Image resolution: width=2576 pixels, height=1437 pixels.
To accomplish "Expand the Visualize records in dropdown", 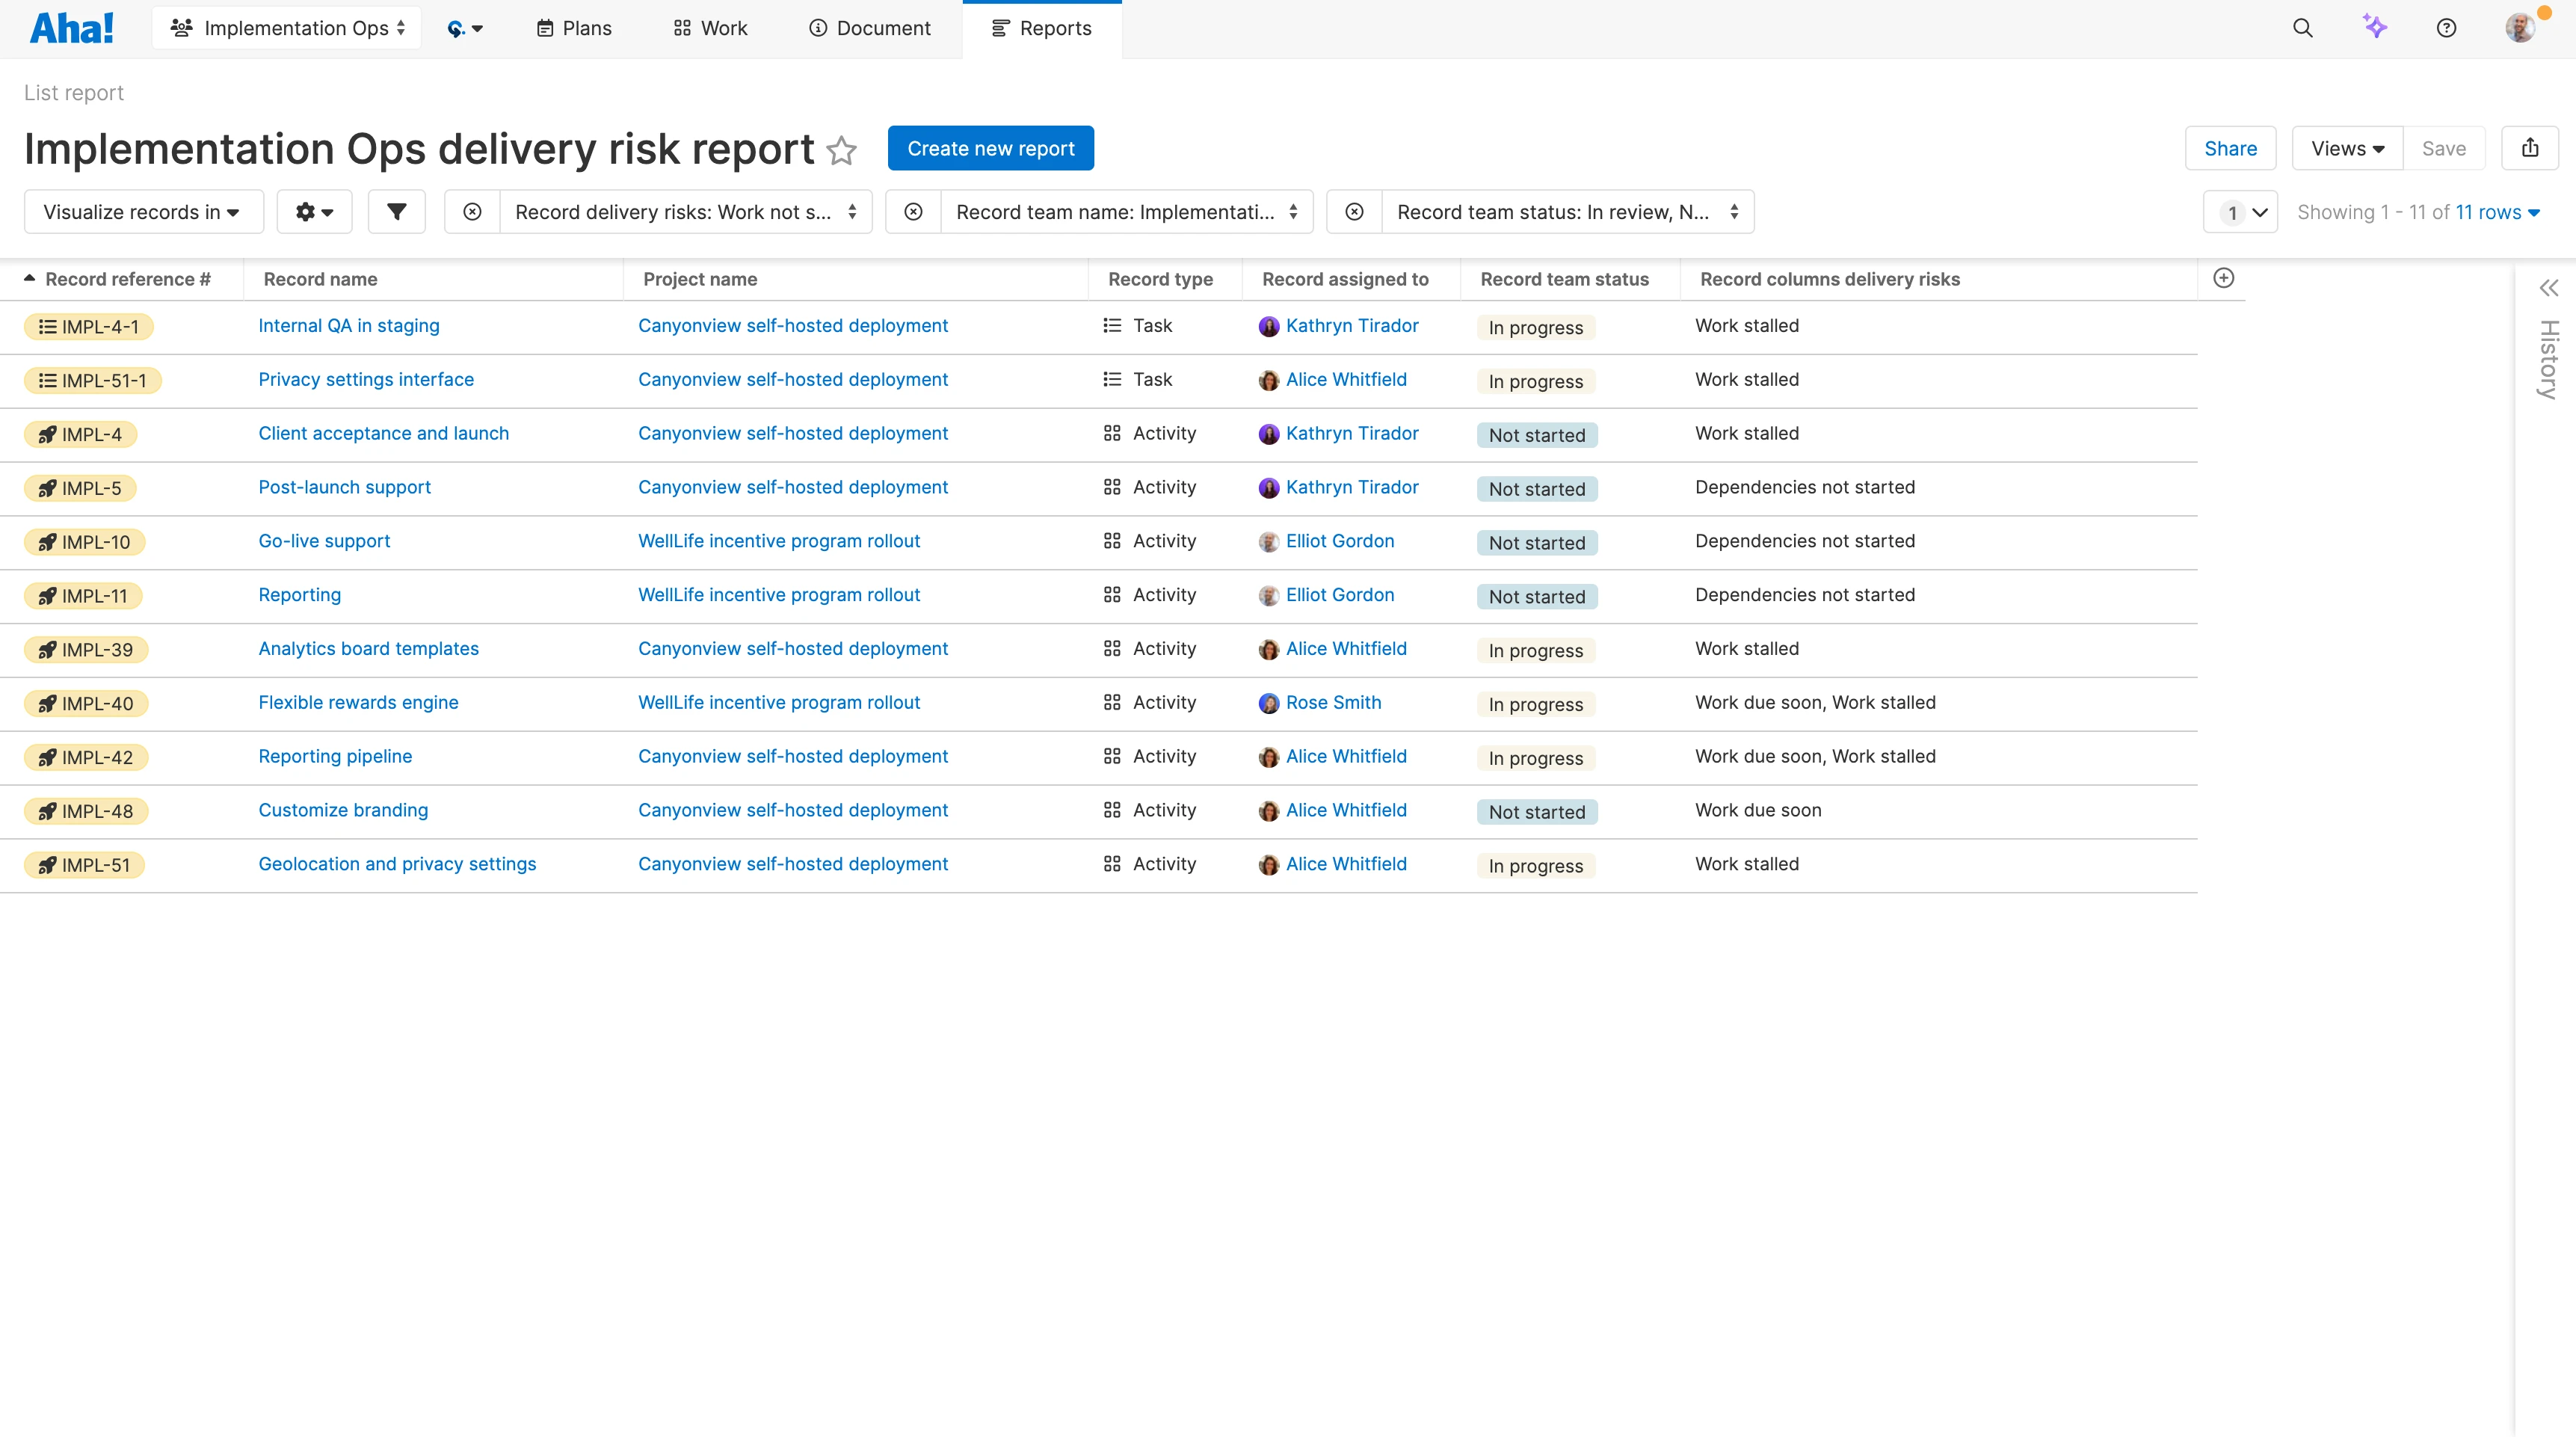I will coord(143,211).
